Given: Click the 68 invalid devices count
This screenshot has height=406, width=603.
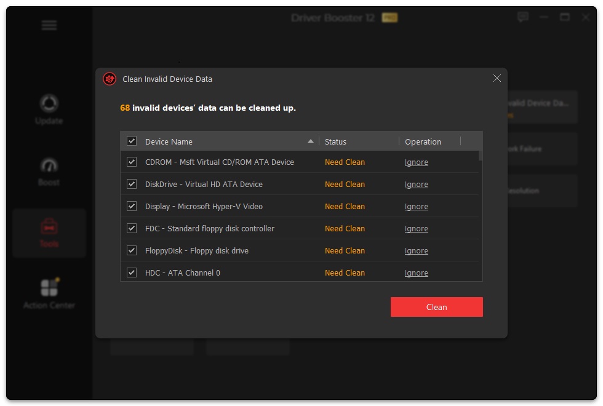Looking at the screenshot, I should pyautogui.click(x=125, y=108).
